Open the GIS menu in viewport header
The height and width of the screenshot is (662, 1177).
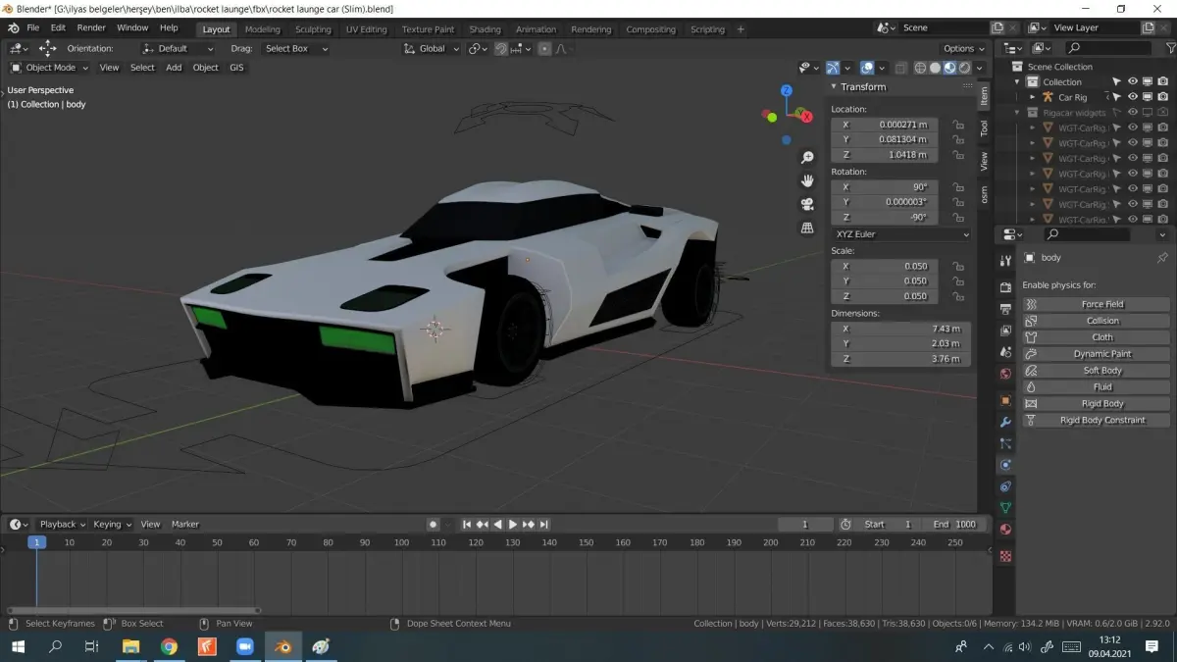[236, 68]
